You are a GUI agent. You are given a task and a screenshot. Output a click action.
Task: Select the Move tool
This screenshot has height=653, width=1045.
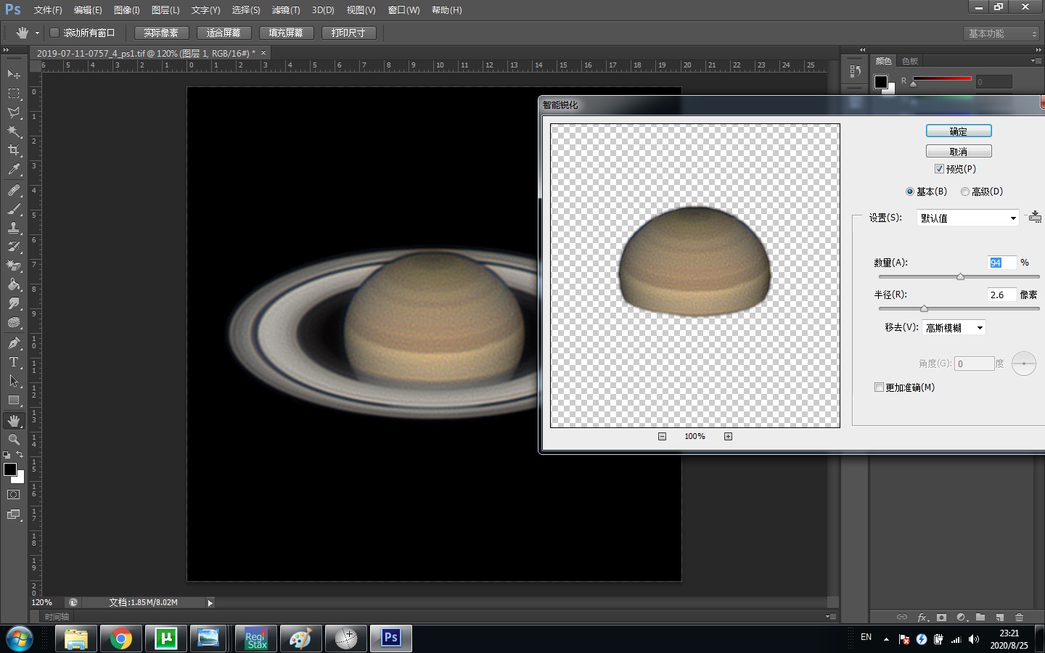click(14, 75)
